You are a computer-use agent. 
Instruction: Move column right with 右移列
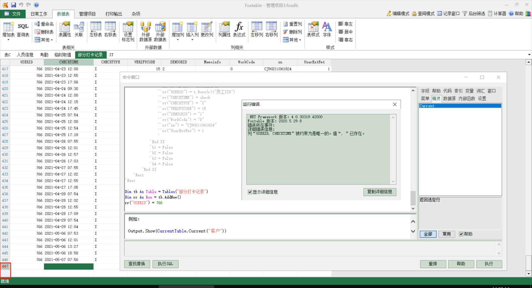[x=271, y=29]
